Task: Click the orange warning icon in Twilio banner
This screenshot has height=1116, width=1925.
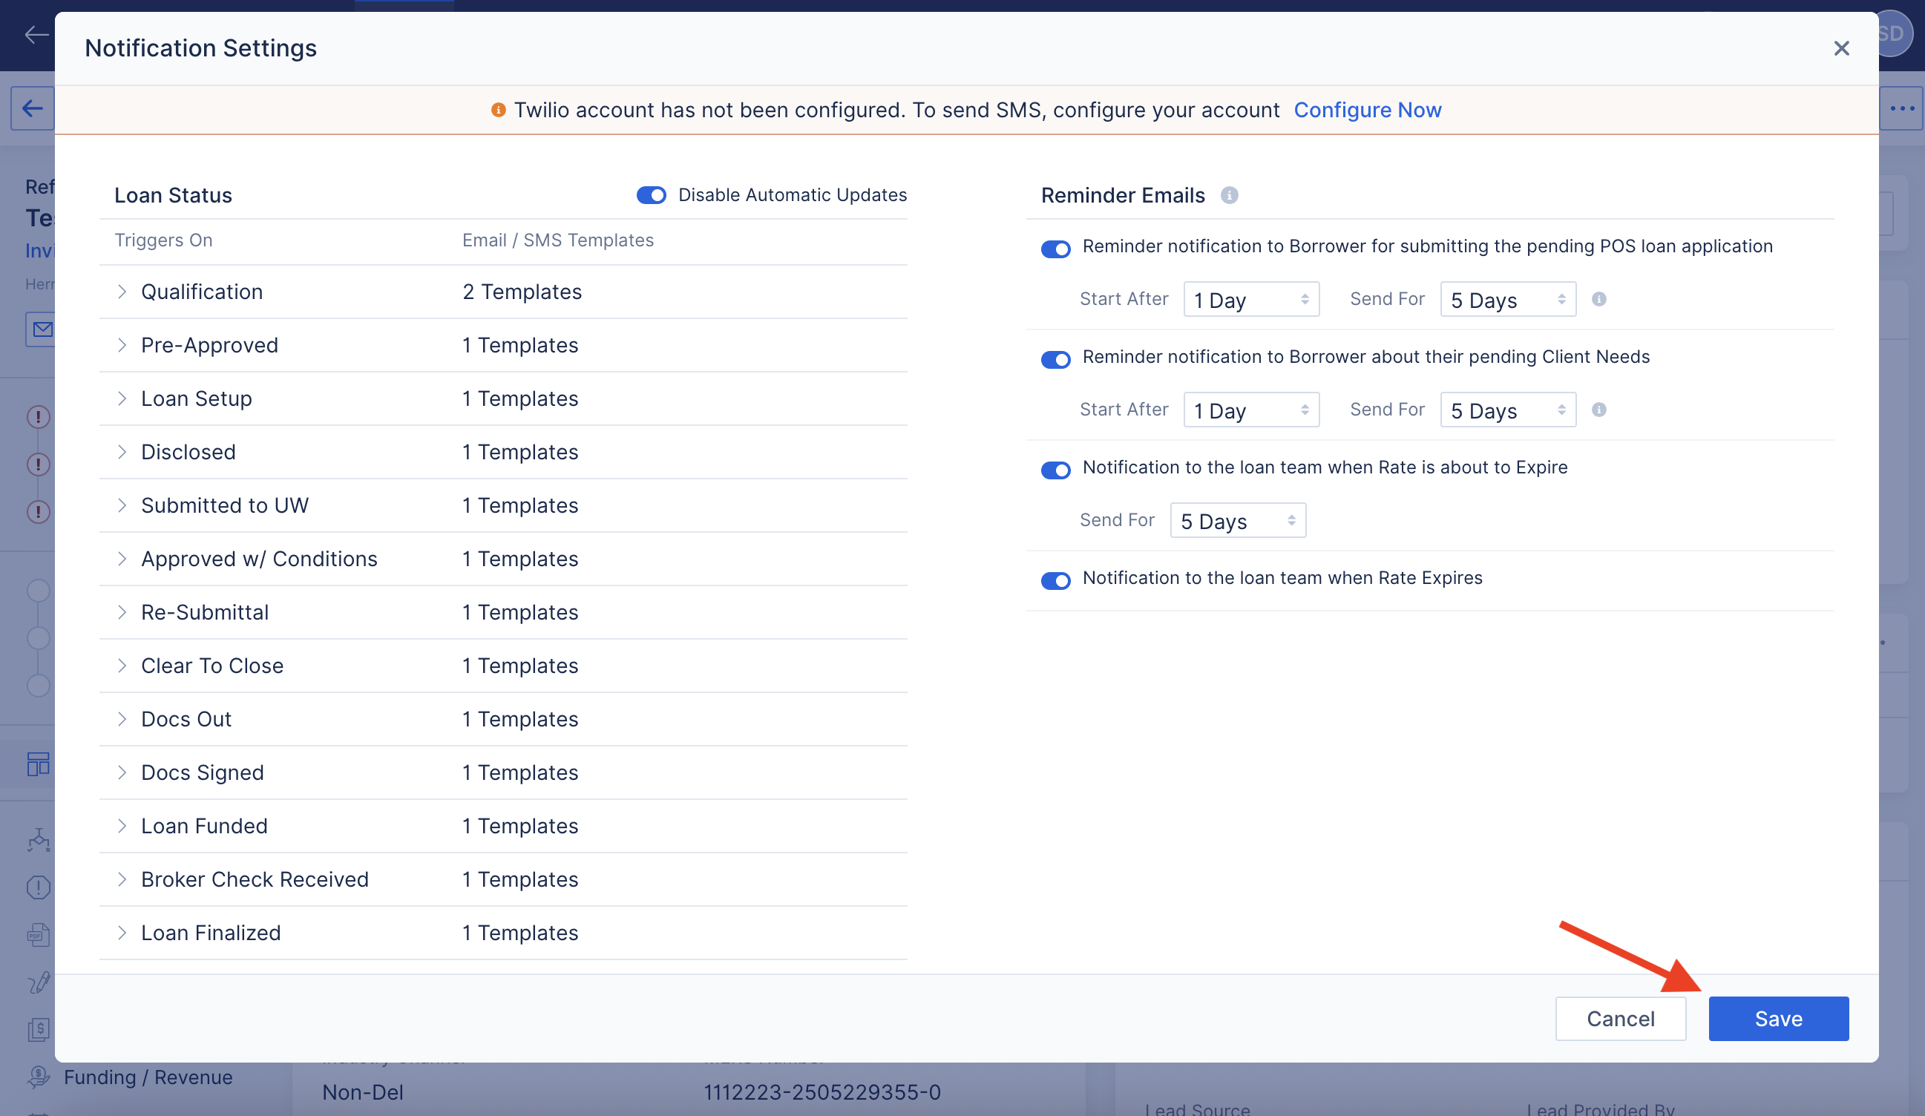Action: (498, 111)
